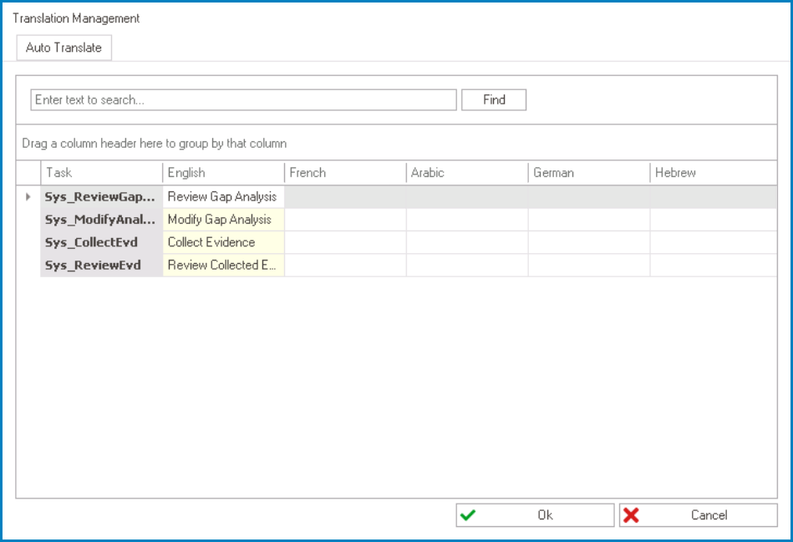Select the Arabic column header
The width and height of the screenshot is (793, 542).
pyautogui.click(x=465, y=173)
